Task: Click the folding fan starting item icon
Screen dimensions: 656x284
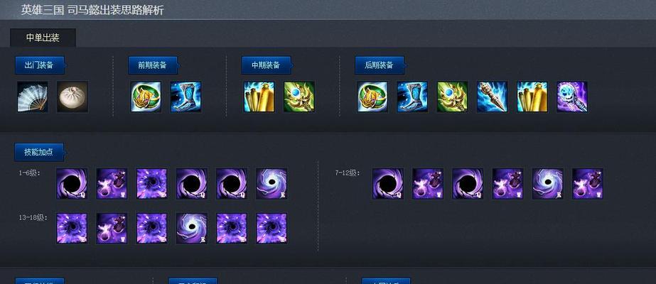Action: (33, 97)
